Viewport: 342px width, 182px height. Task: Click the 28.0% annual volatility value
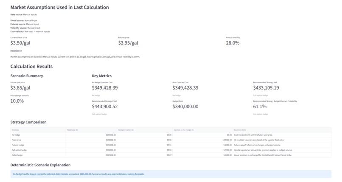pyautogui.click(x=233, y=43)
